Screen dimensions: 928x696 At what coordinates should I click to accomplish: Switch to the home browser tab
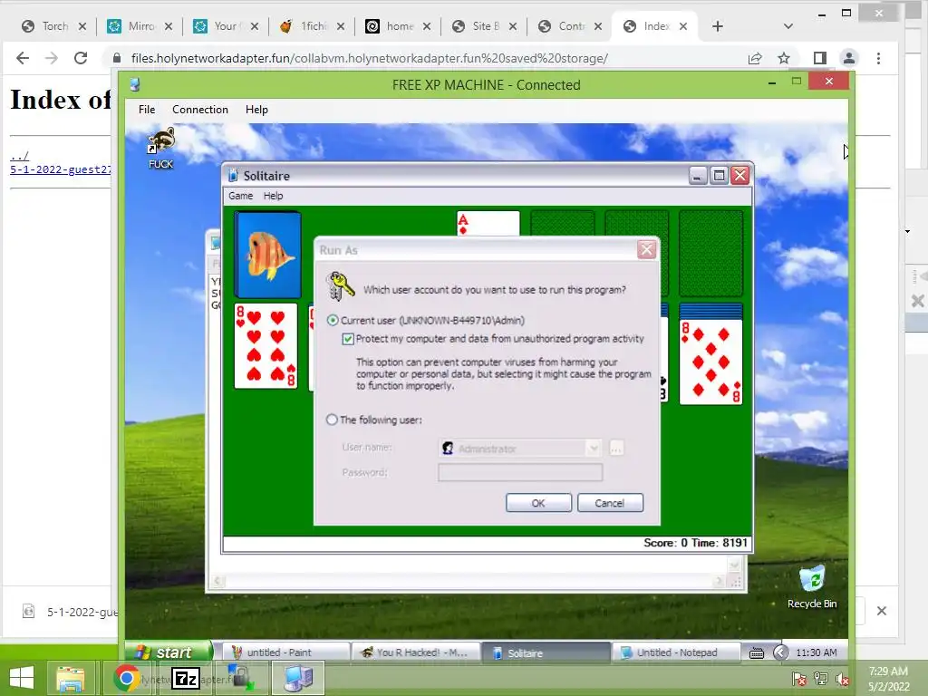pyautogui.click(x=398, y=26)
